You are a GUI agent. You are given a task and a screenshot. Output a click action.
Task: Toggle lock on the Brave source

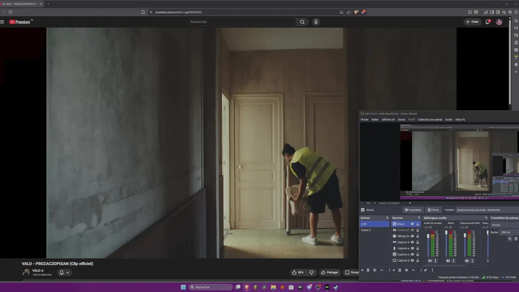(418, 224)
